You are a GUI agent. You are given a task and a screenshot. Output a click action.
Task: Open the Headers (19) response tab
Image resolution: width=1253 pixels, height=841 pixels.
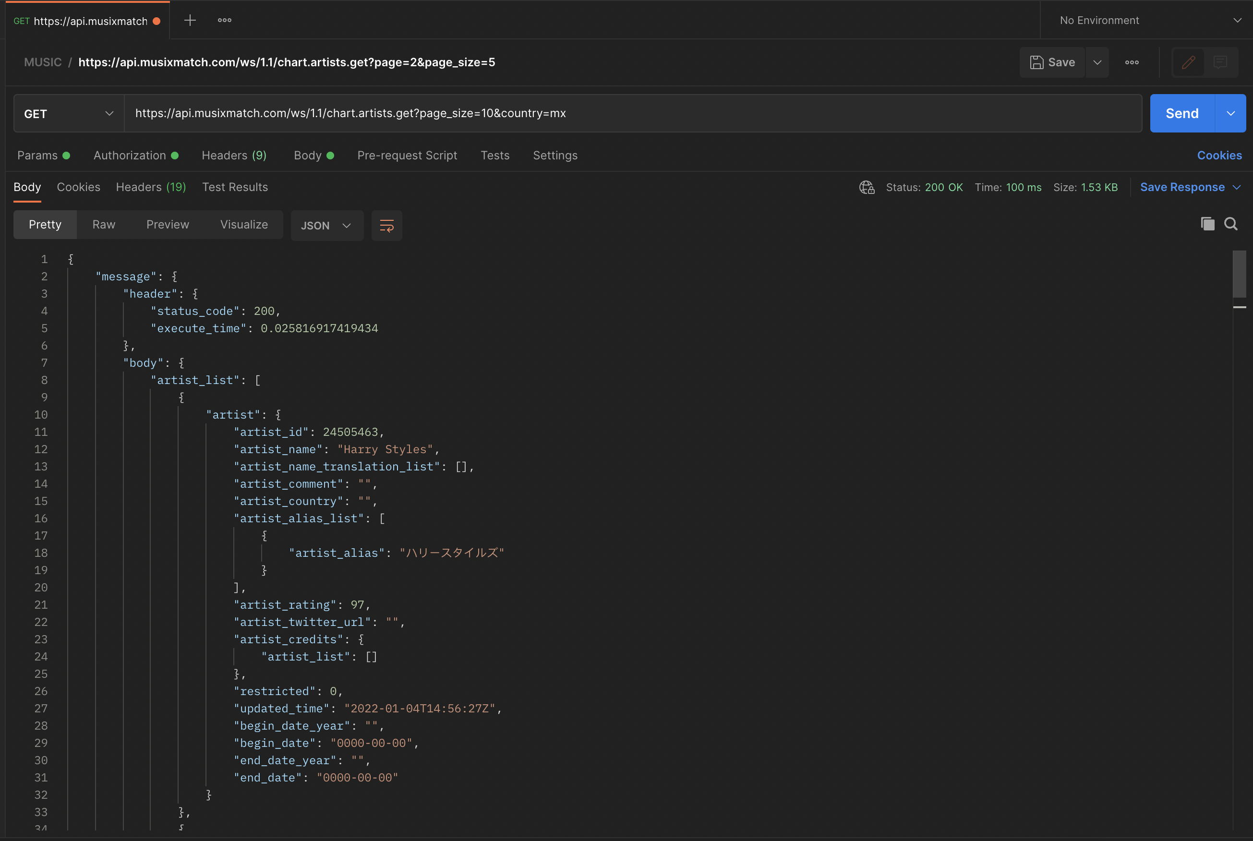(x=151, y=187)
